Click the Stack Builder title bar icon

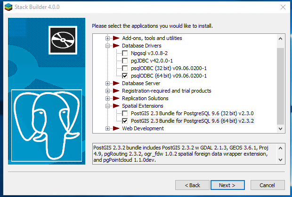click(8, 7)
